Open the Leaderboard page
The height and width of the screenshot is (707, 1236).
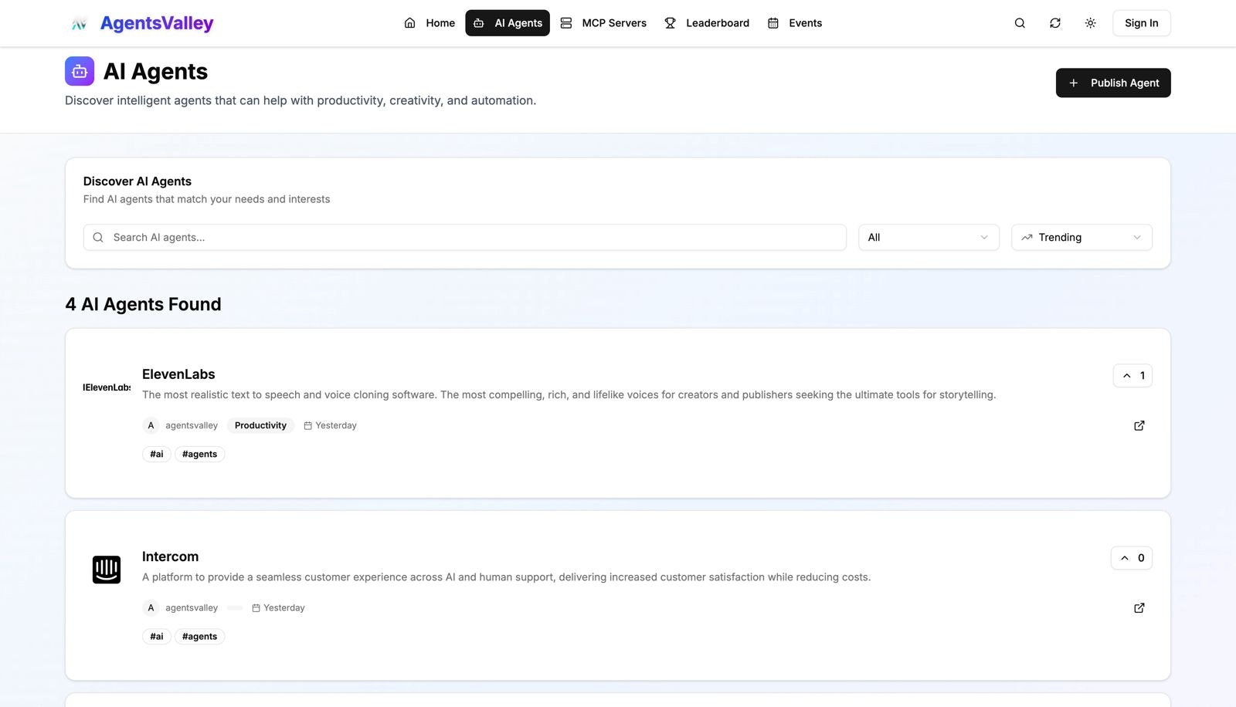click(707, 23)
